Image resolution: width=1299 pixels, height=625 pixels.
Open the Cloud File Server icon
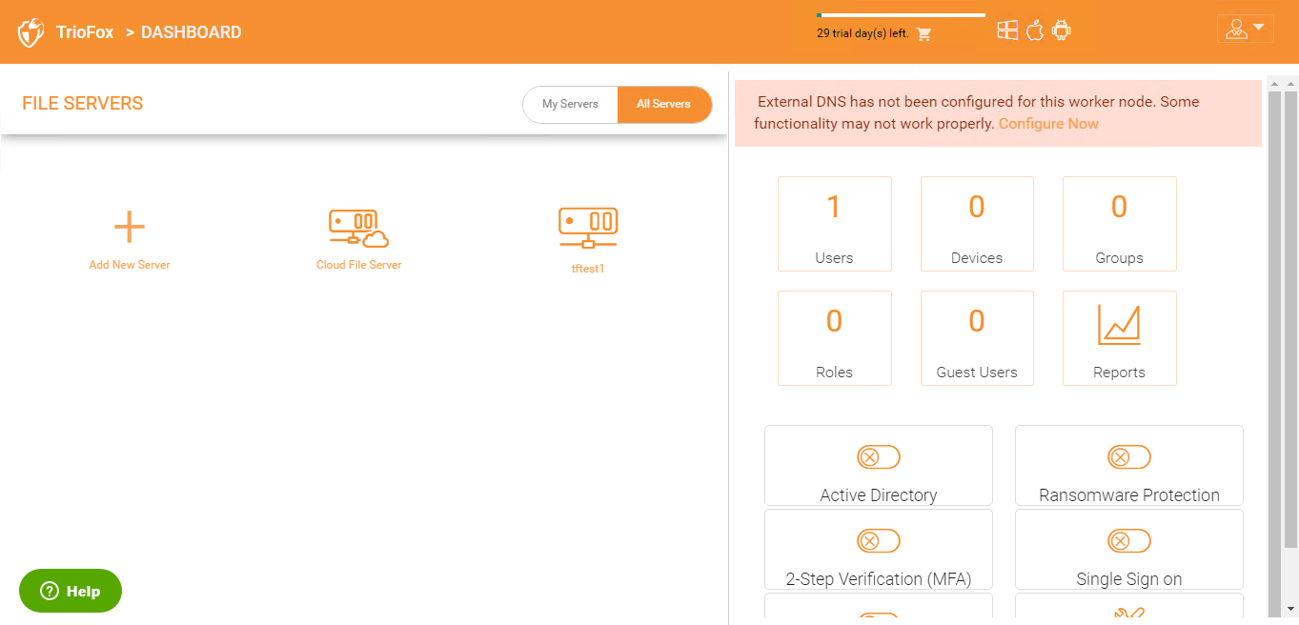(x=358, y=229)
